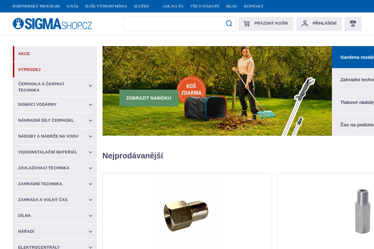This screenshot has width=374, height=249.
Task: Click the search magnifier icon
Action: [229, 24]
